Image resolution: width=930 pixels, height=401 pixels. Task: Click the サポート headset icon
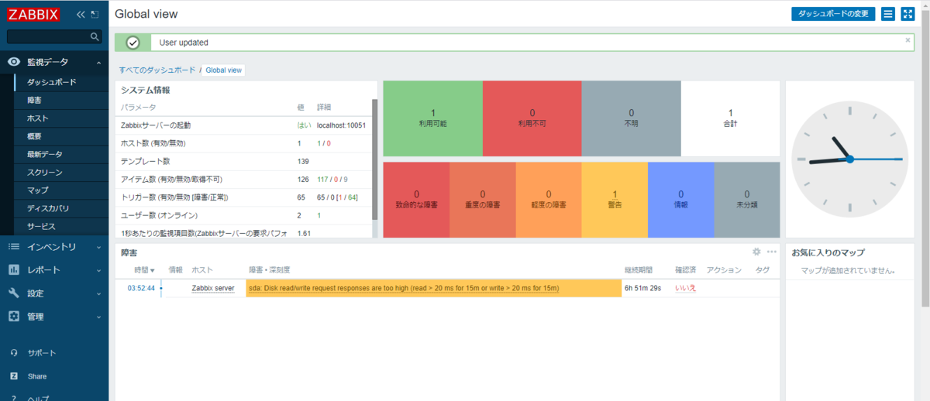click(14, 353)
